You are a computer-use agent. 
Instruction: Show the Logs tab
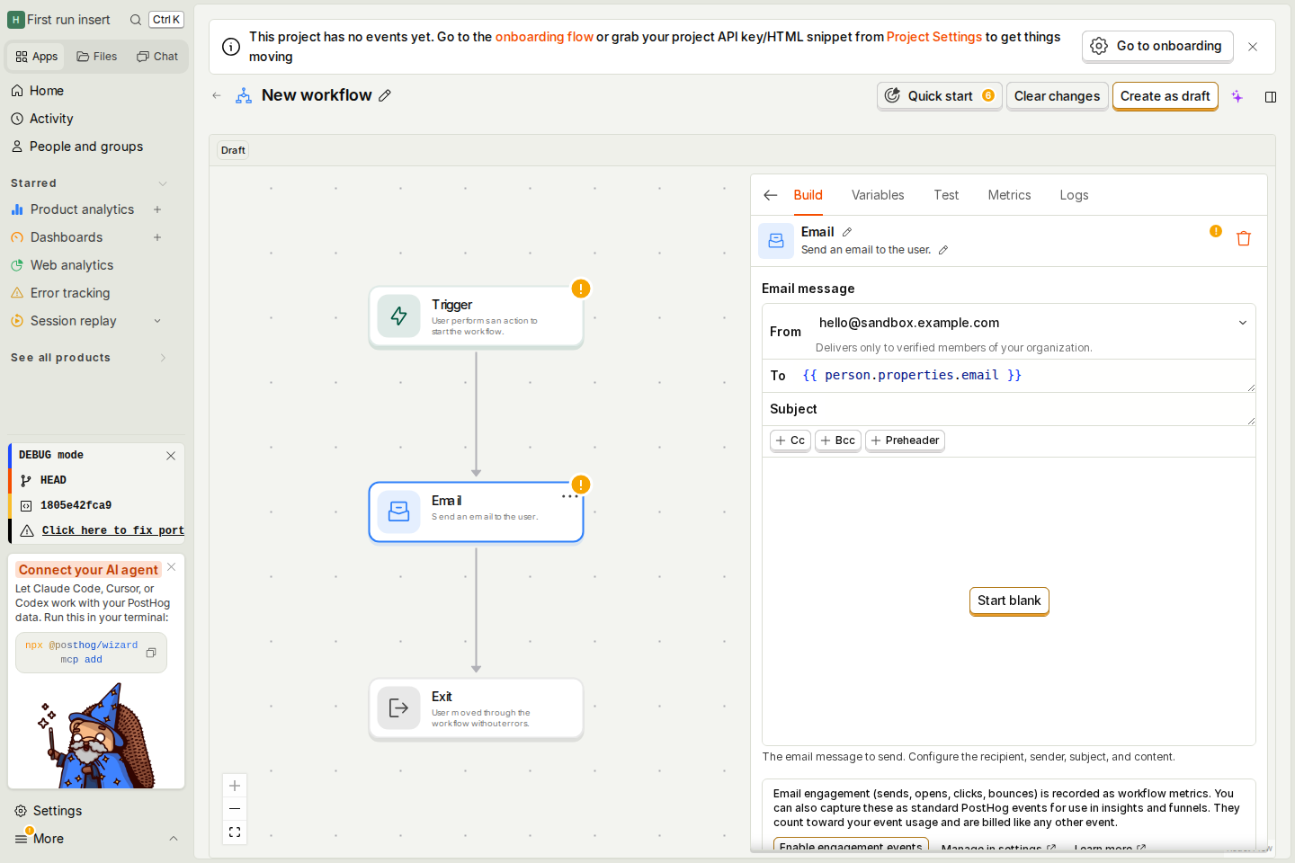(1074, 195)
